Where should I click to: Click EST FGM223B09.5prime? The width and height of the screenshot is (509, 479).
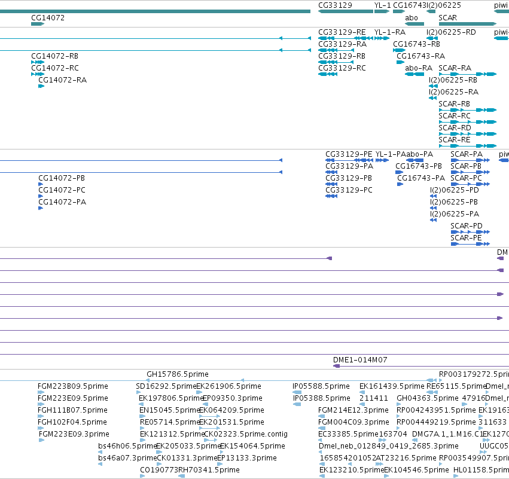[x=73, y=386]
